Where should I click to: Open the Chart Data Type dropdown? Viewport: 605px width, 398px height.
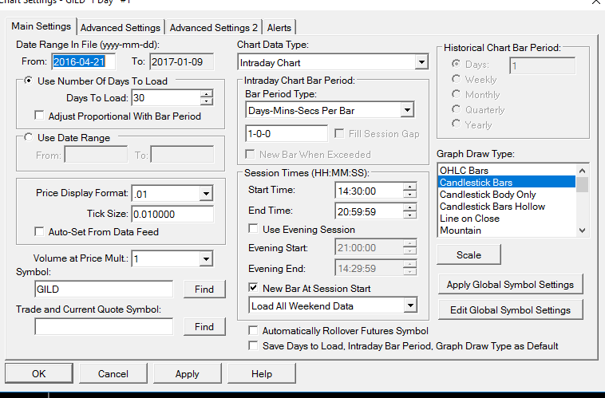(x=421, y=62)
